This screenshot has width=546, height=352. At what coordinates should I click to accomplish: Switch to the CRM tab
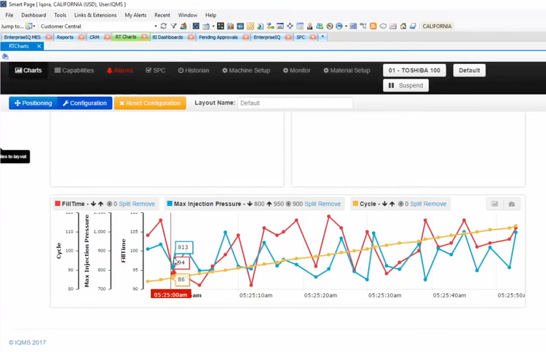coord(95,37)
